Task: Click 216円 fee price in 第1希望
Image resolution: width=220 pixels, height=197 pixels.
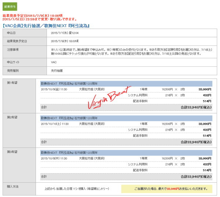Action: [169, 95]
